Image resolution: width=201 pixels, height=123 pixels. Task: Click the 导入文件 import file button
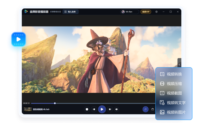pyautogui.click(x=70, y=12)
